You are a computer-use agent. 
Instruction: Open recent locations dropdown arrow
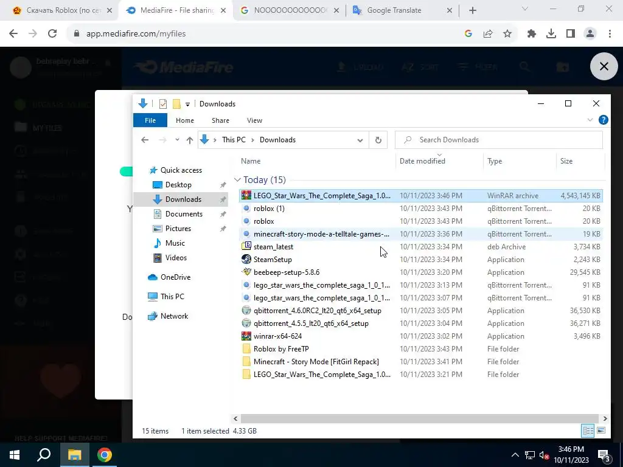coord(177,140)
